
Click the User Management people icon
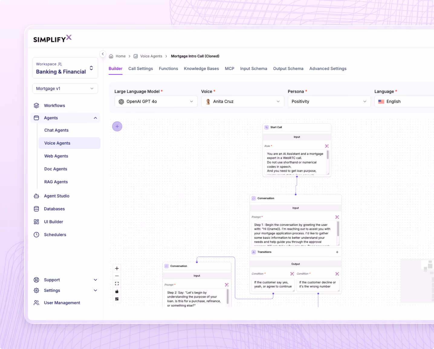click(36, 303)
